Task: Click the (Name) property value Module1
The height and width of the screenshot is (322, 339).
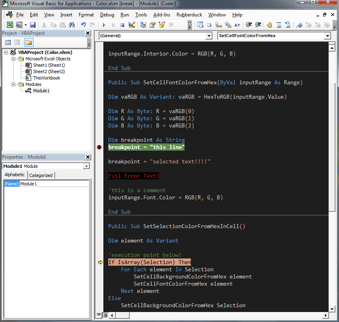Action: pyautogui.click(x=54, y=184)
